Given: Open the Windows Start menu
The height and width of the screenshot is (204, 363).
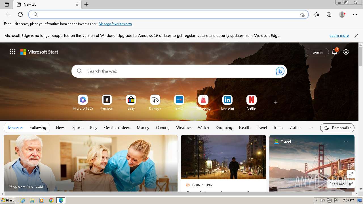Looking at the screenshot, I should point(8,200).
